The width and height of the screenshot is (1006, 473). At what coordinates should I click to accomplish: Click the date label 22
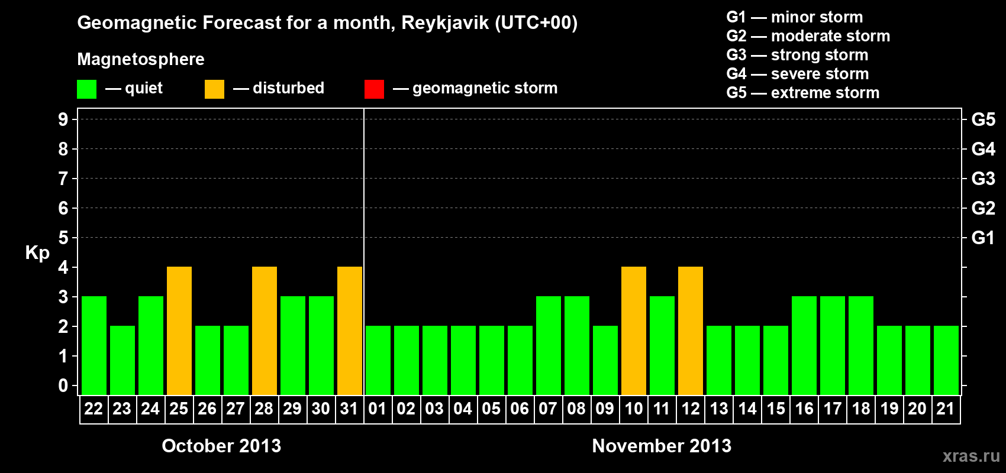coord(93,409)
